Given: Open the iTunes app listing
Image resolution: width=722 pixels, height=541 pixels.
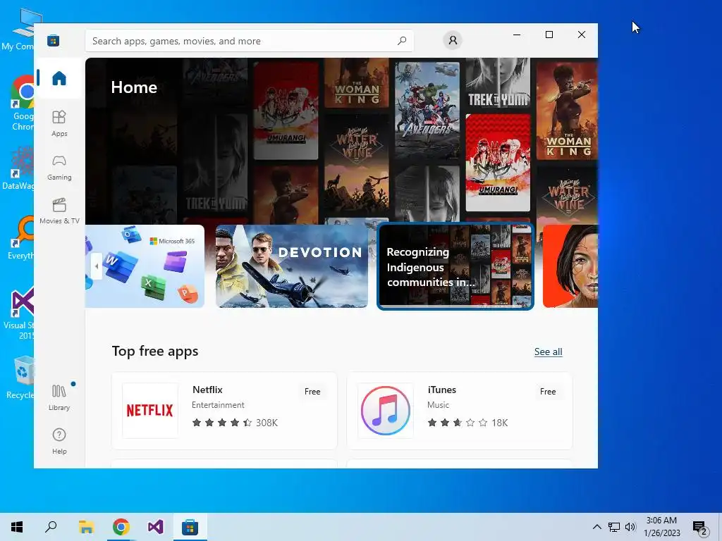Looking at the screenshot, I should click(x=460, y=411).
